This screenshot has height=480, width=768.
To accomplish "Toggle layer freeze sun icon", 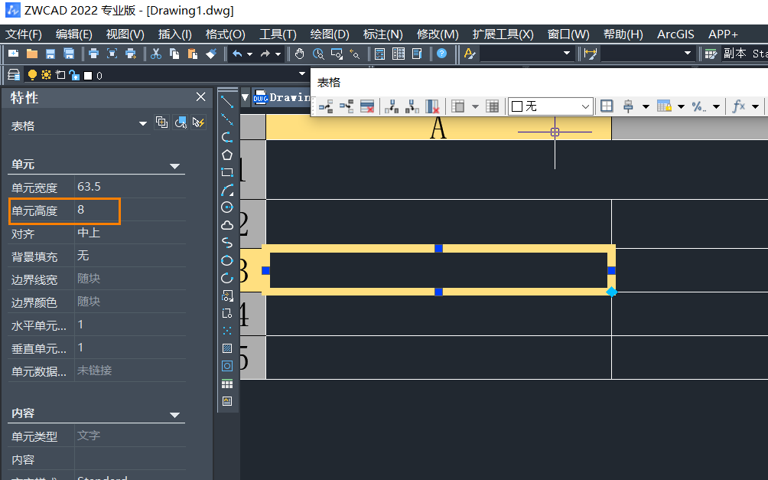I will pyautogui.click(x=46, y=75).
